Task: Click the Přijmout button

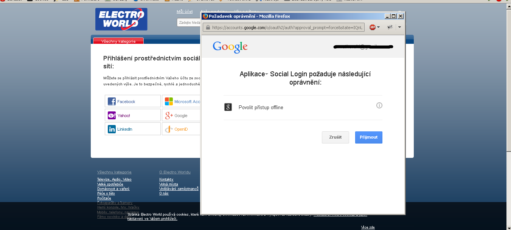Action: point(369,137)
